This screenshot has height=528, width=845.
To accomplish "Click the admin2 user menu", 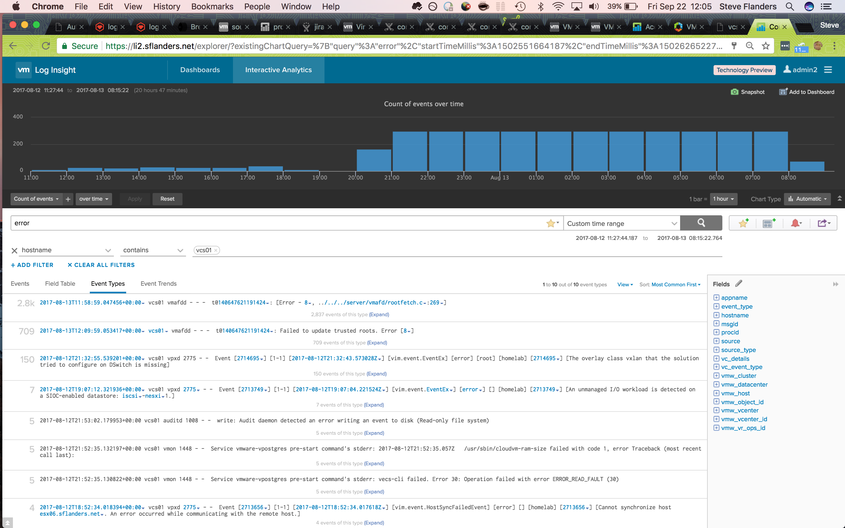I will coord(800,70).
